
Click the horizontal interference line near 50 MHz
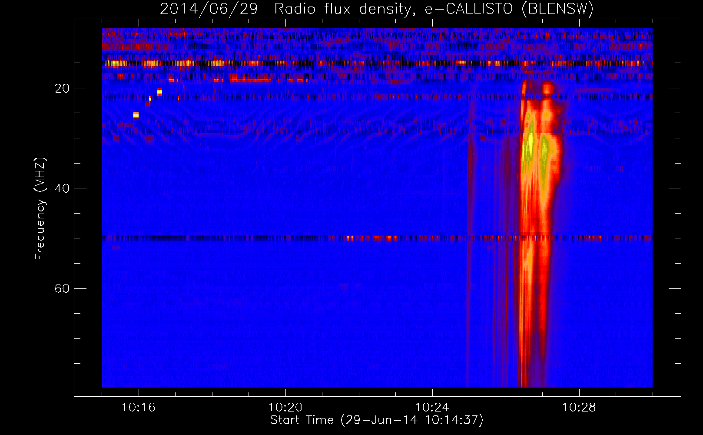[x=377, y=238]
